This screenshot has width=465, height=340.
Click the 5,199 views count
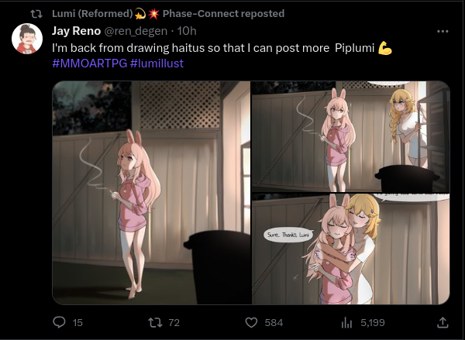[x=372, y=322]
